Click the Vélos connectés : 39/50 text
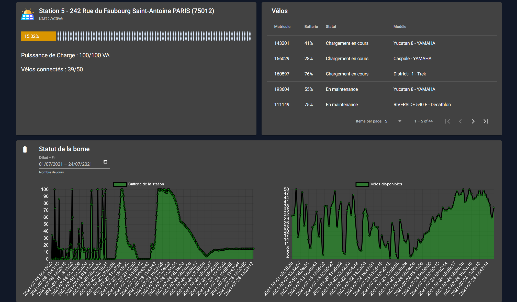The width and height of the screenshot is (517, 302). [x=52, y=70]
